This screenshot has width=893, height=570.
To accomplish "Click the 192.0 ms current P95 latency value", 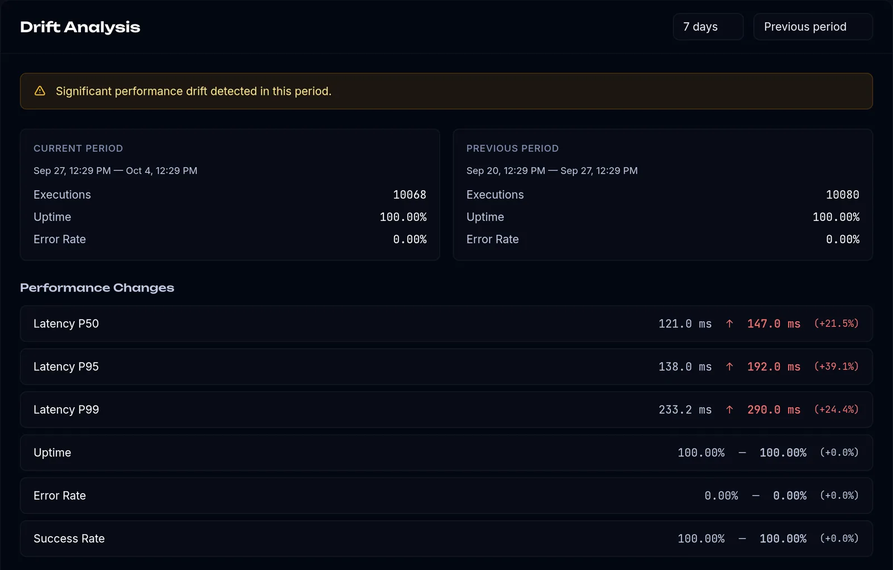I will coord(774,366).
